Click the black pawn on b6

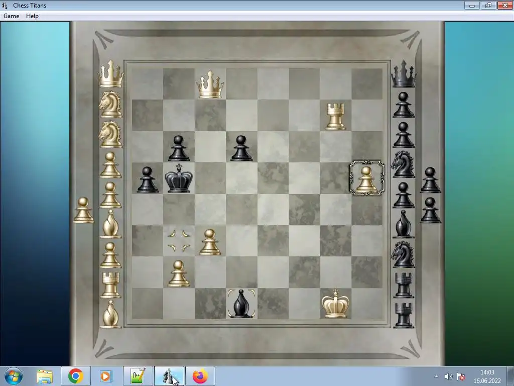[178, 148]
